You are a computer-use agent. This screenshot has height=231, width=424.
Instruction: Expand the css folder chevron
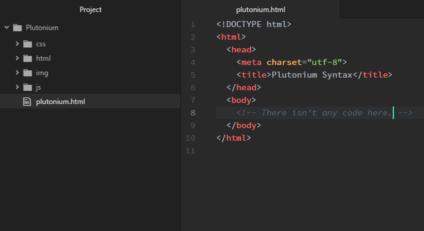[17, 43]
